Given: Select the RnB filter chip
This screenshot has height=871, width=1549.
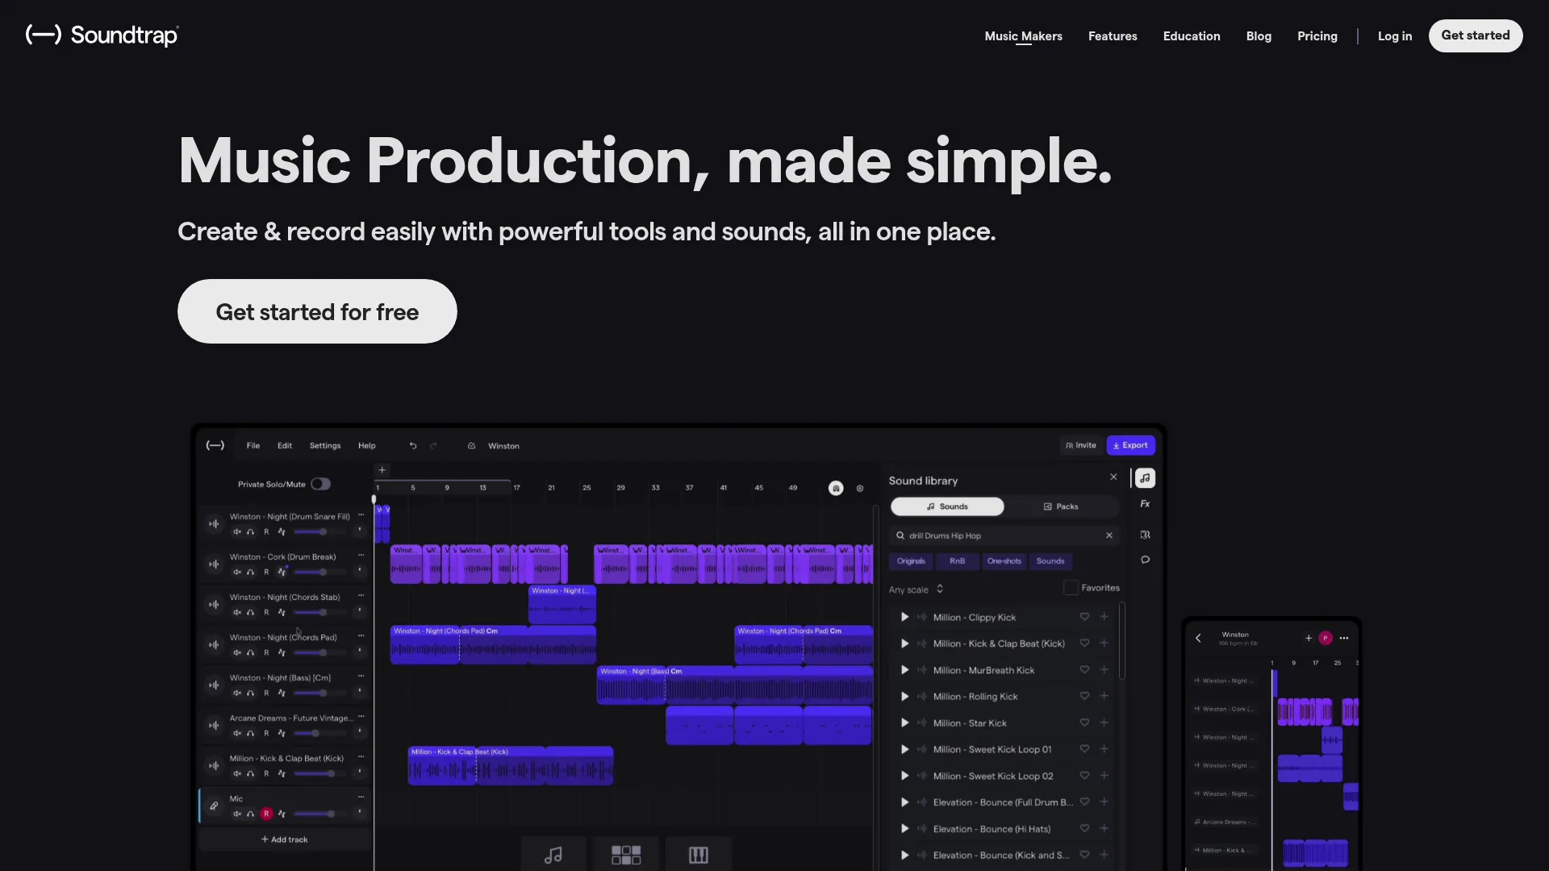Looking at the screenshot, I should [957, 561].
